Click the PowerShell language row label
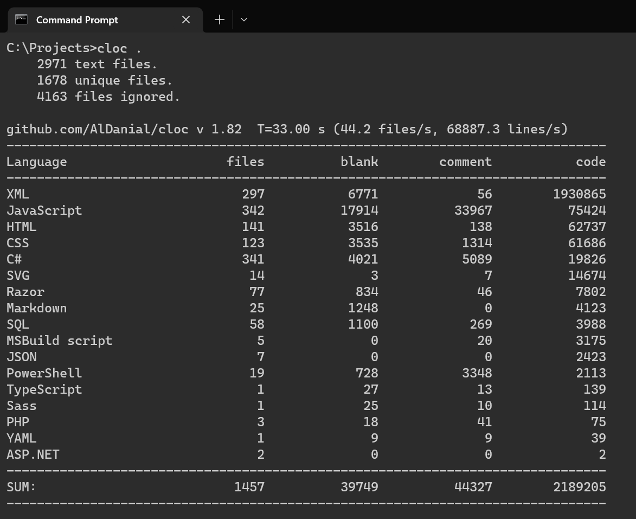 tap(44, 373)
